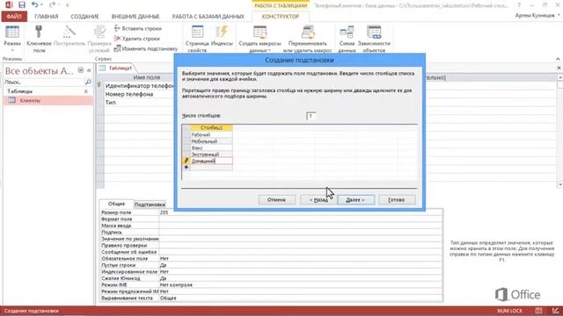This screenshot has width=563, height=316.
Task: Click the Построитель builder icon
Action: click(69, 37)
